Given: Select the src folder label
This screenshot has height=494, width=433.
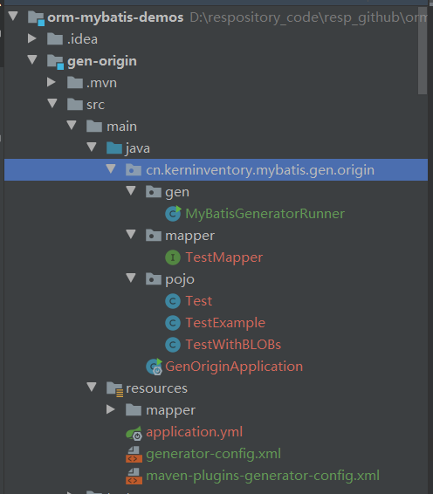Looking at the screenshot, I should click(95, 105).
